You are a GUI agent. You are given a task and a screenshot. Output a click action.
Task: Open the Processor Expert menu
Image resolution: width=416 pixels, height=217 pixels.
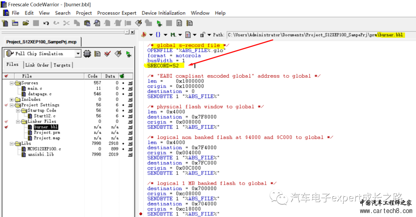click(x=116, y=13)
